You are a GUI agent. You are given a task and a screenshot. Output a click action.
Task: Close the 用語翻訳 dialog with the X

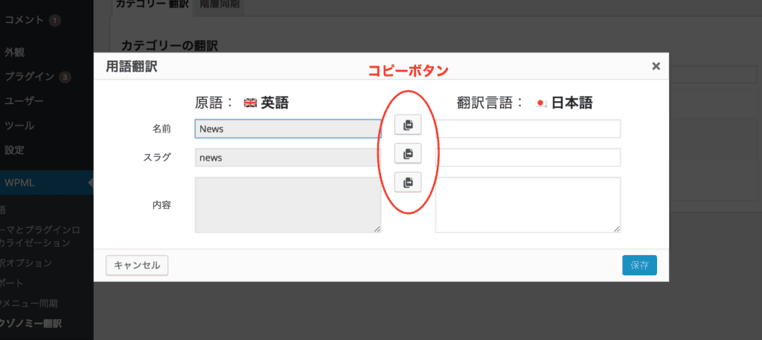pos(656,66)
